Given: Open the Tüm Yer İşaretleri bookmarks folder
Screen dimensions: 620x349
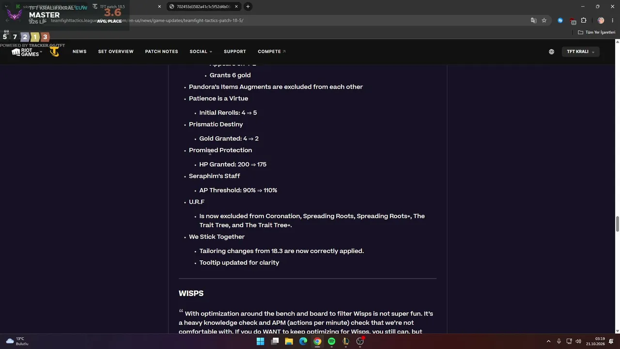Looking at the screenshot, I should coord(597,32).
